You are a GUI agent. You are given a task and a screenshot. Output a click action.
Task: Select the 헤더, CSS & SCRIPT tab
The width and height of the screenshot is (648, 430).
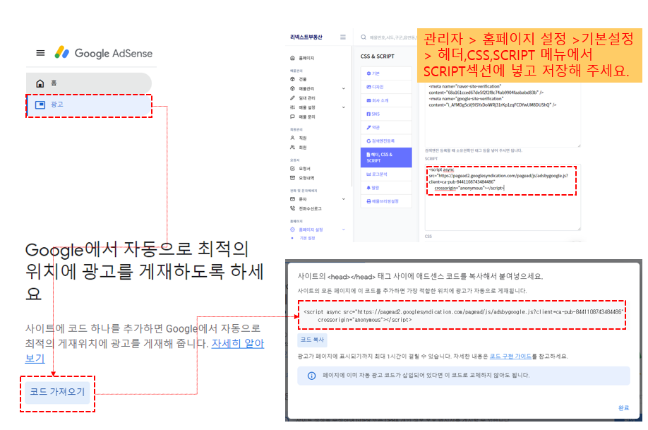(x=386, y=157)
